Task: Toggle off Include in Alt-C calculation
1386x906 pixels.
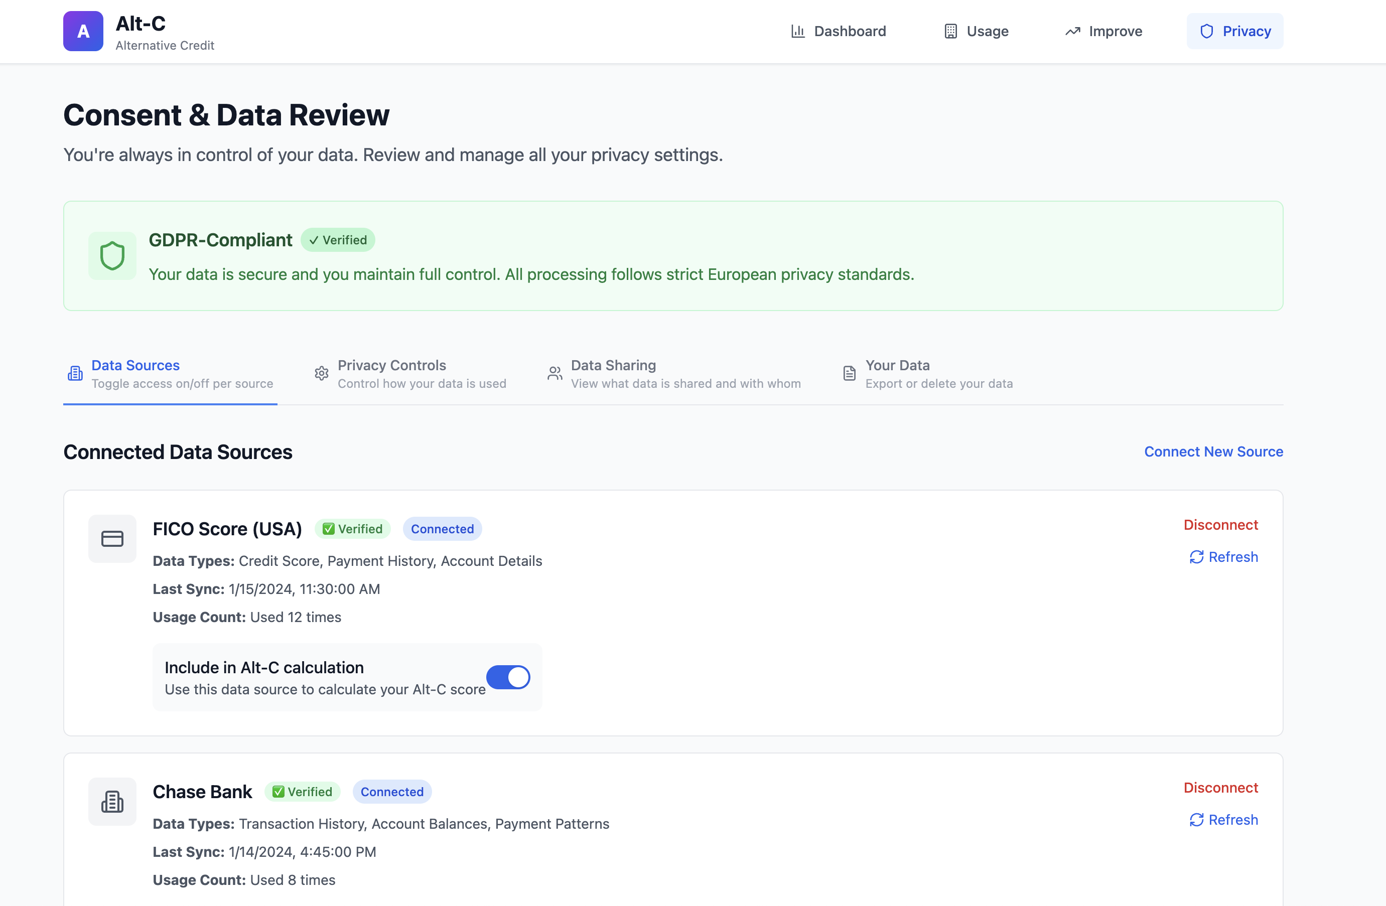Action: coord(508,677)
